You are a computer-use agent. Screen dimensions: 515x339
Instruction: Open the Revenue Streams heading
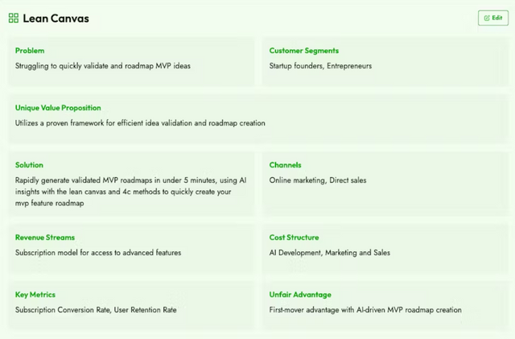pos(45,238)
